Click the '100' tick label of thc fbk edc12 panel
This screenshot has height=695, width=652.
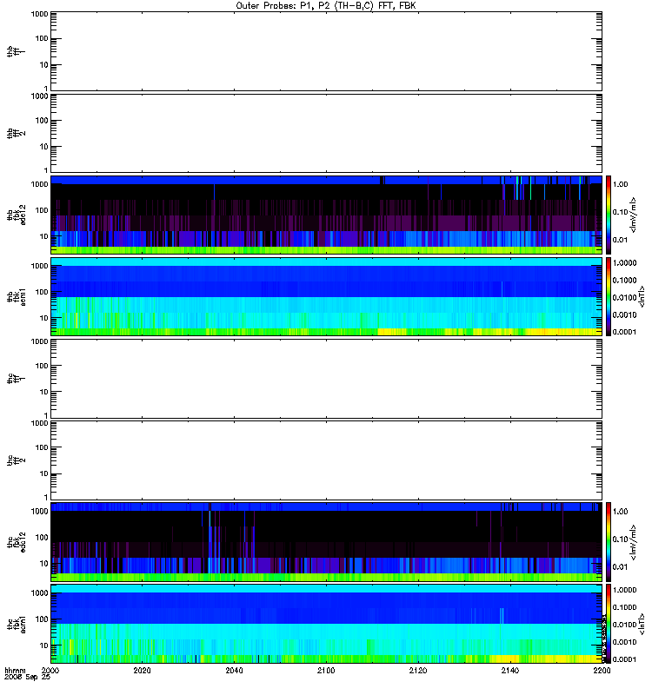point(42,537)
